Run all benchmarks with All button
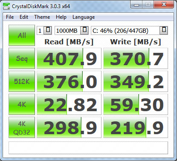Image resolution: width=177 pixels, height=161 pixels. [x=22, y=35]
